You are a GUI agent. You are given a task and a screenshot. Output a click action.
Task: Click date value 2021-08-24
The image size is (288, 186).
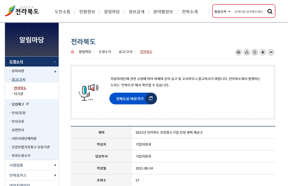[x=144, y=169]
